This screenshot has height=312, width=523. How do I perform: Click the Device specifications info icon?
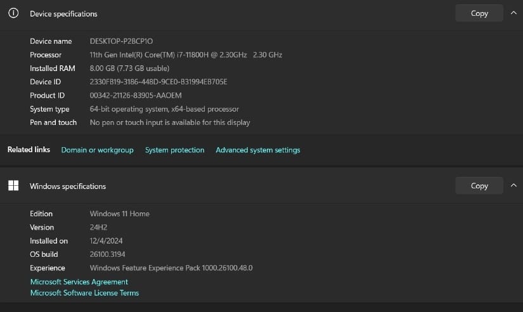pos(13,13)
